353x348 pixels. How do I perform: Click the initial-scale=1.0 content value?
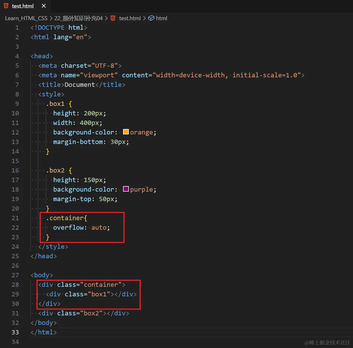pyautogui.click(x=265, y=75)
